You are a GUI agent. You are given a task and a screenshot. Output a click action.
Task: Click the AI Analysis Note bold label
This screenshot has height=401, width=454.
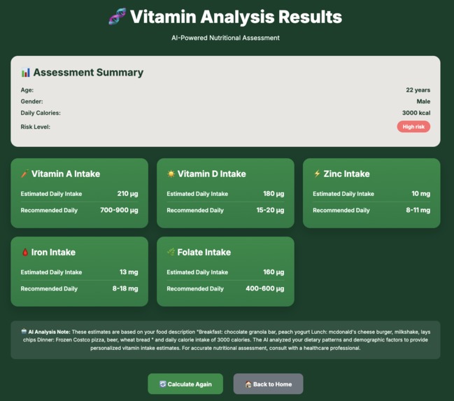point(49,332)
